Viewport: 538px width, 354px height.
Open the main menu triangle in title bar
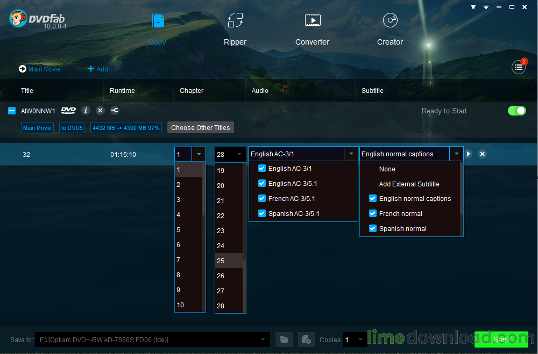click(486, 6)
